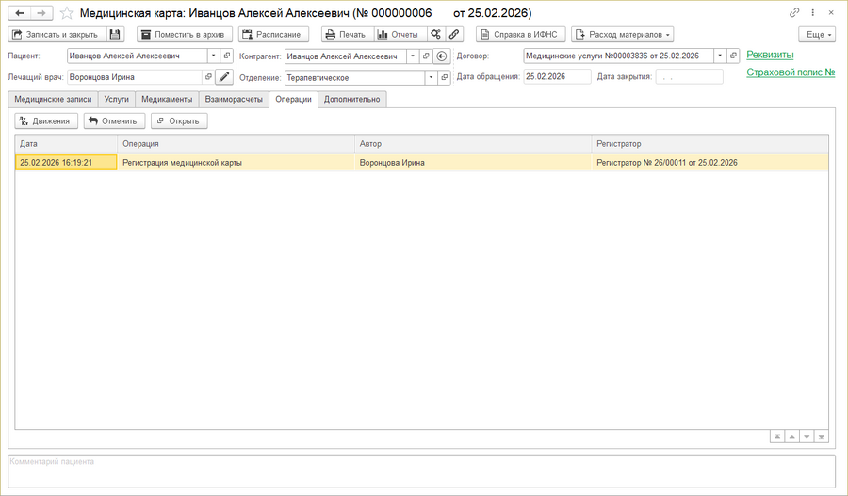Screen dimensions: 848x496
Task: Expand the Пациент dropdown list
Action: [214, 56]
